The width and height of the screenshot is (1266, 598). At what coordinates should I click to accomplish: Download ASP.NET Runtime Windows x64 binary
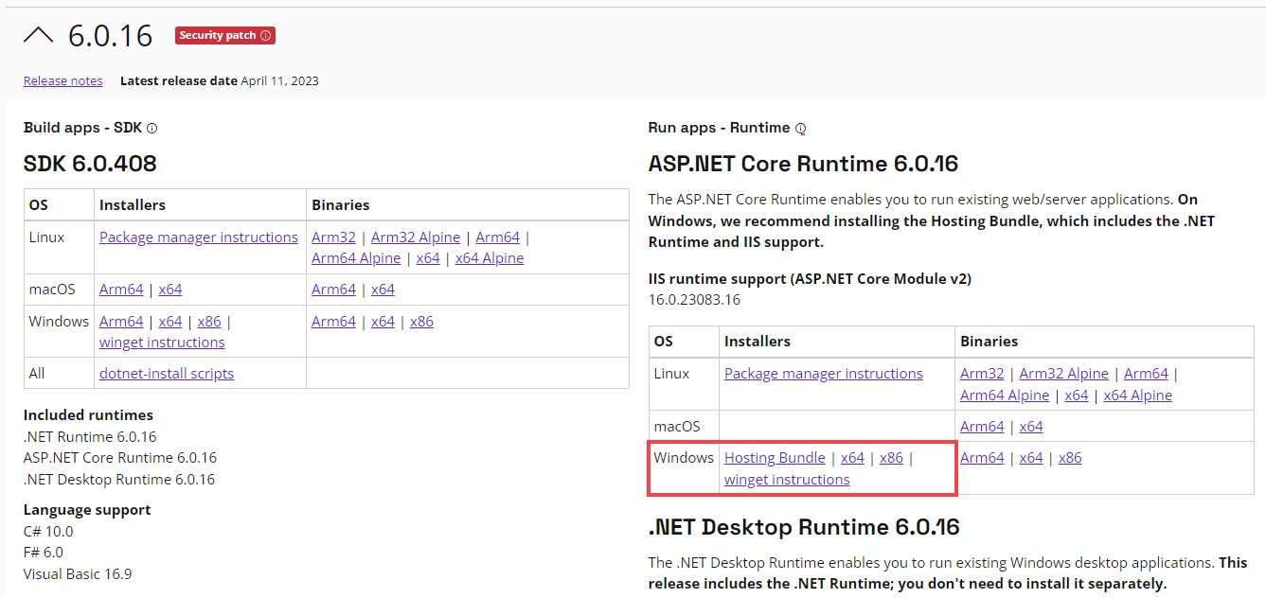coord(1031,458)
